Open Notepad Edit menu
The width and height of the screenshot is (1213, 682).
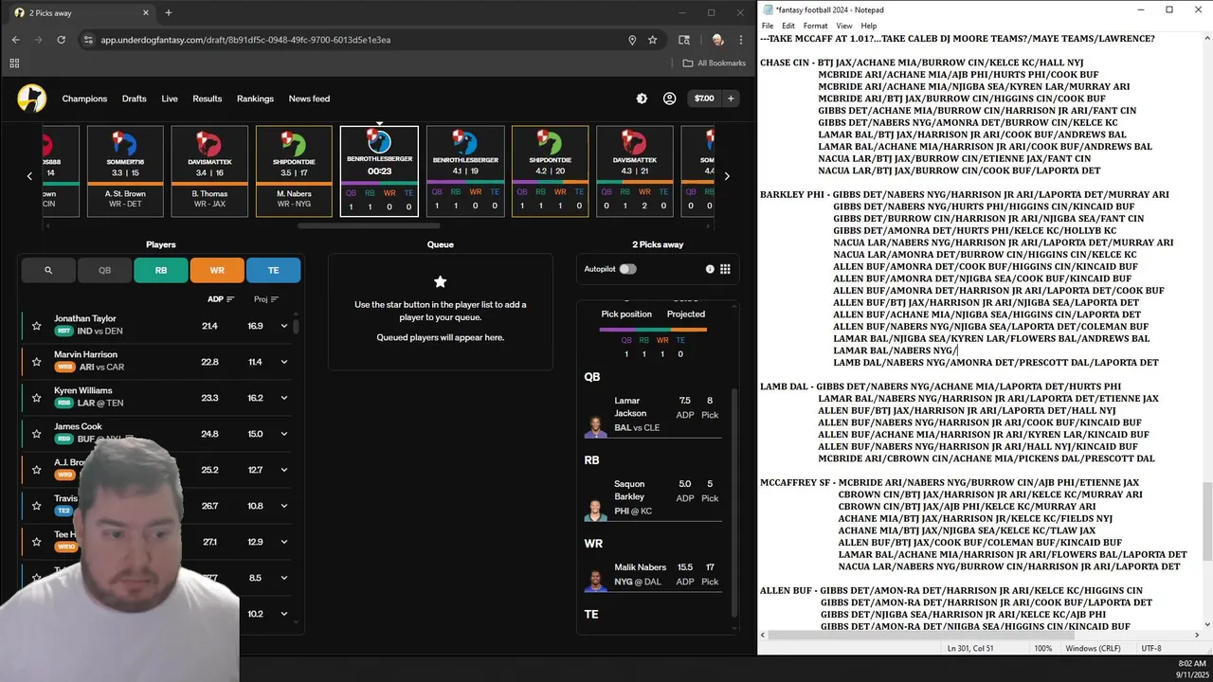[788, 26]
